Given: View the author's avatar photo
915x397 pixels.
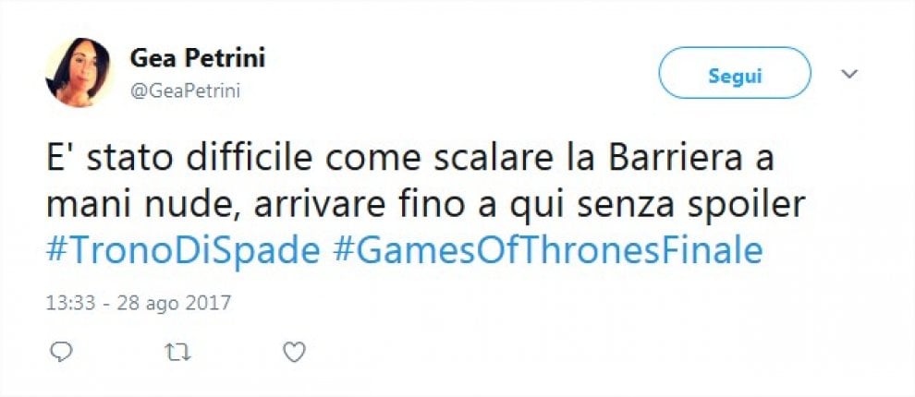Looking at the screenshot, I should [x=78, y=72].
